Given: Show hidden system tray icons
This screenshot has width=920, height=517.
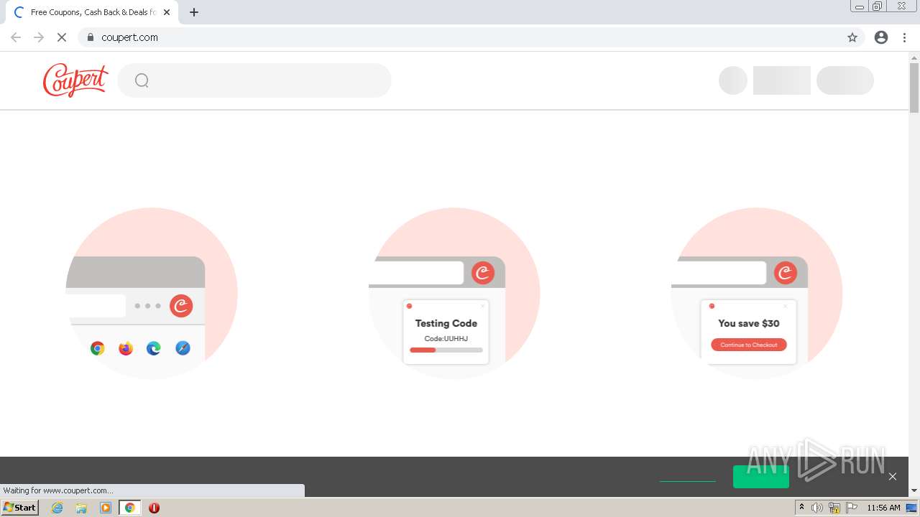Looking at the screenshot, I should tap(801, 508).
